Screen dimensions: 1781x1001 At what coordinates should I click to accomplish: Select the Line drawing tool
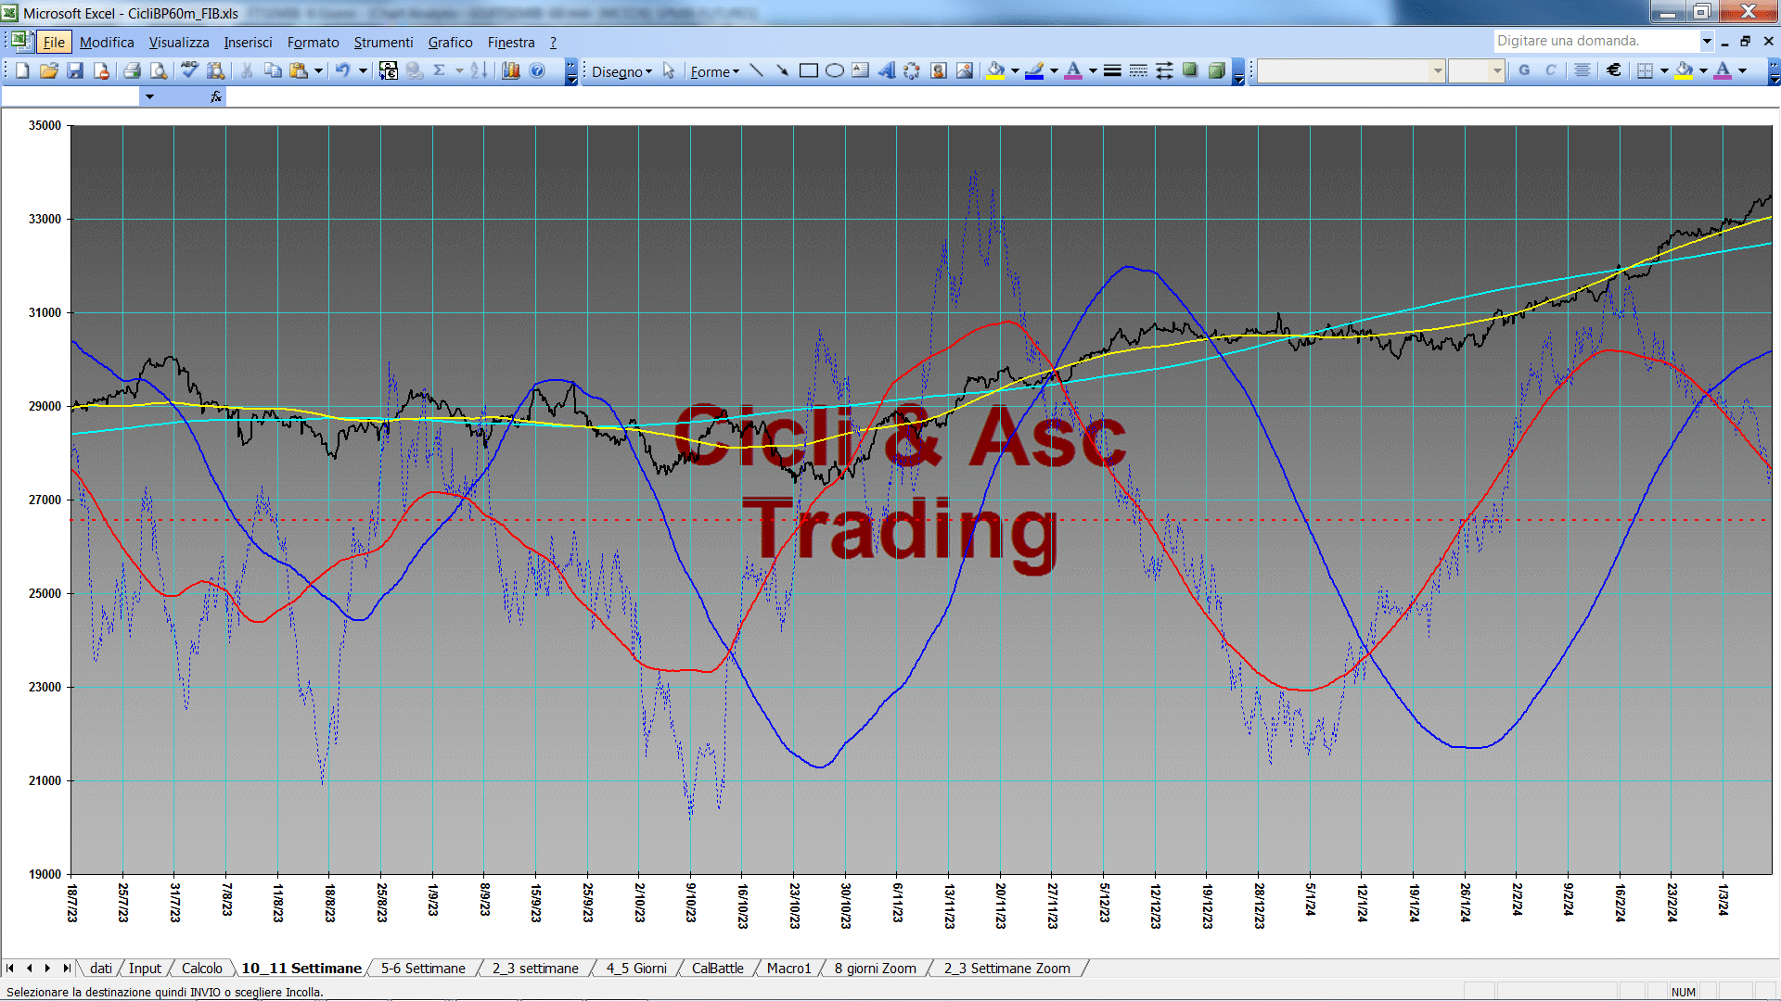pyautogui.click(x=757, y=70)
